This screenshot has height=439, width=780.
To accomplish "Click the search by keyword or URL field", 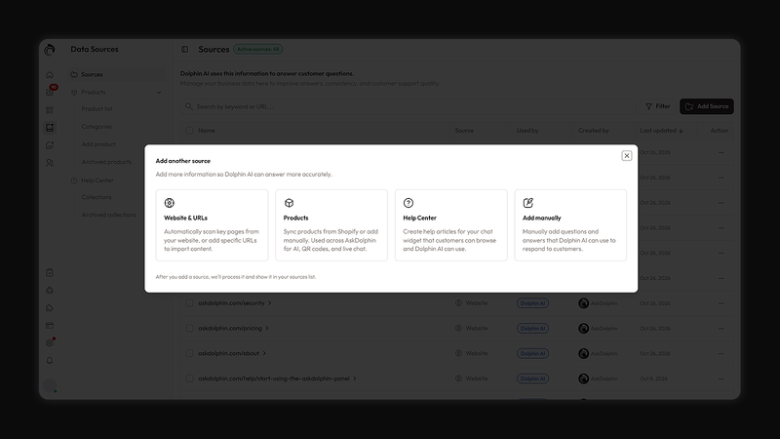I will click(x=408, y=106).
